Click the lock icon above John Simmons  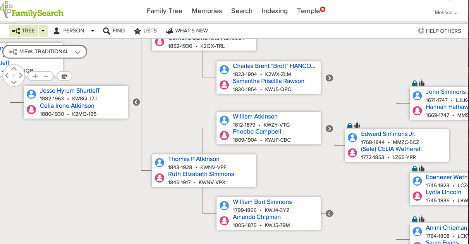[x=415, y=83]
